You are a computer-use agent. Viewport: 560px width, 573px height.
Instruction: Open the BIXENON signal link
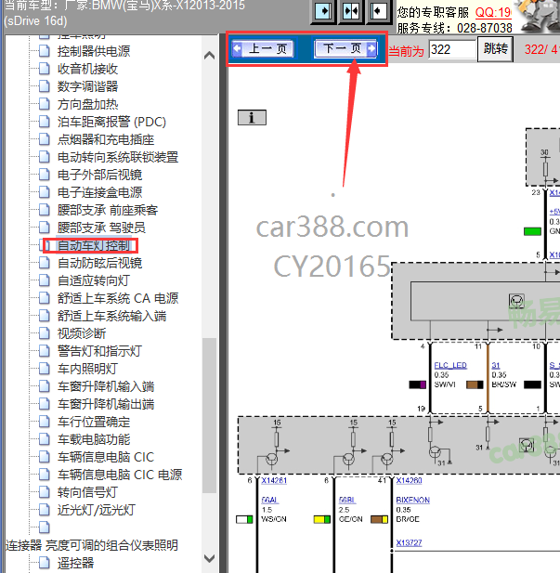click(413, 501)
